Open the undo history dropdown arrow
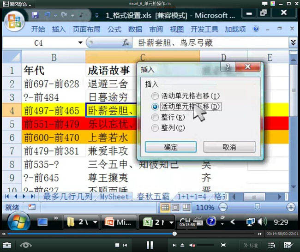300x252 pixels. pyautogui.click(x=55, y=15)
